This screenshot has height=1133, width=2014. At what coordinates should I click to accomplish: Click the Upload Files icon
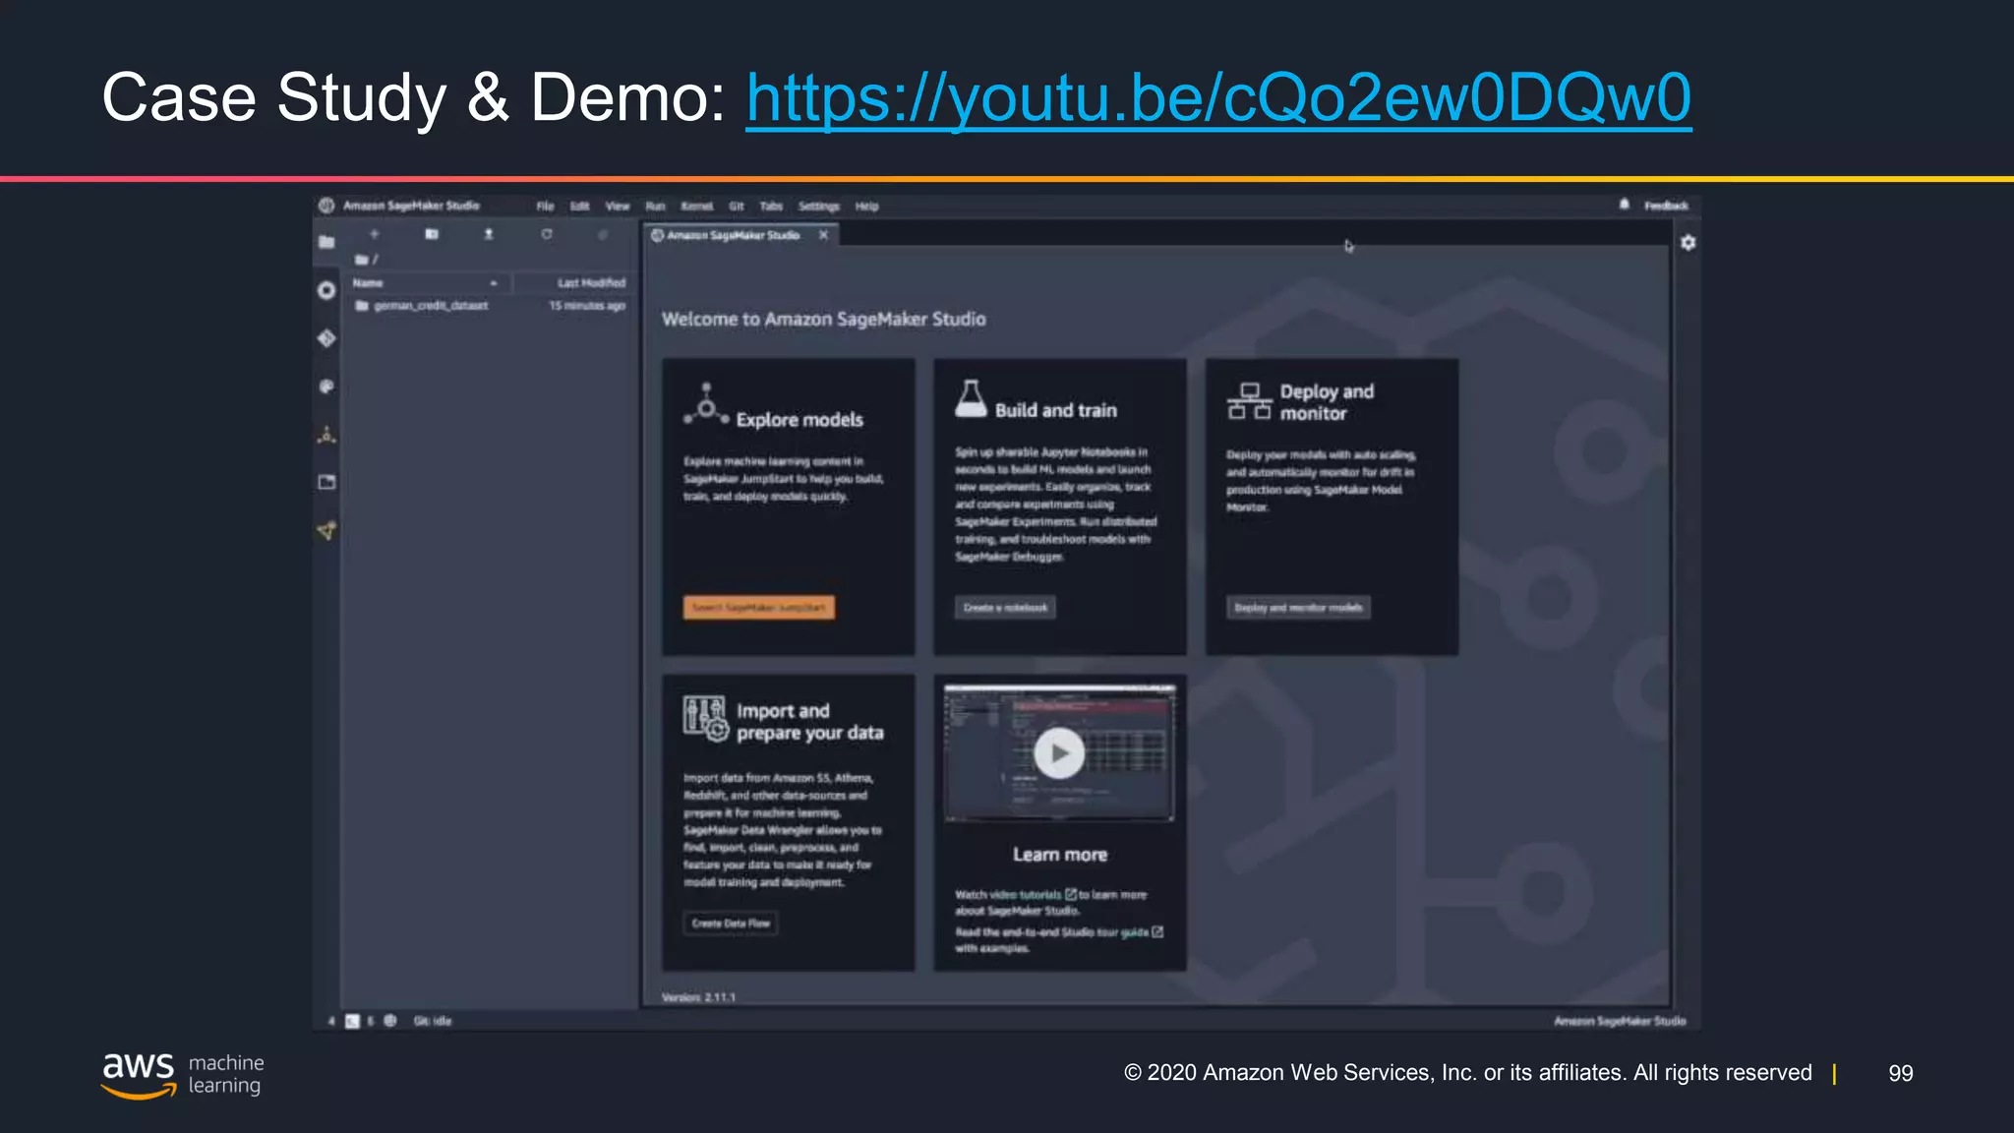pyautogui.click(x=489, y=234)
